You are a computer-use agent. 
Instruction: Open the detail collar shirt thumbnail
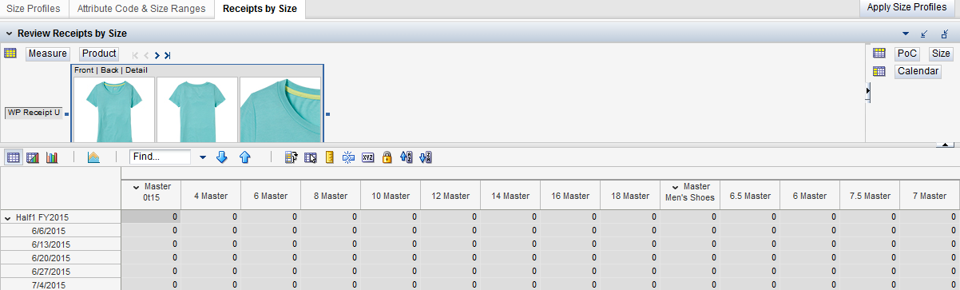click(280, 110)
